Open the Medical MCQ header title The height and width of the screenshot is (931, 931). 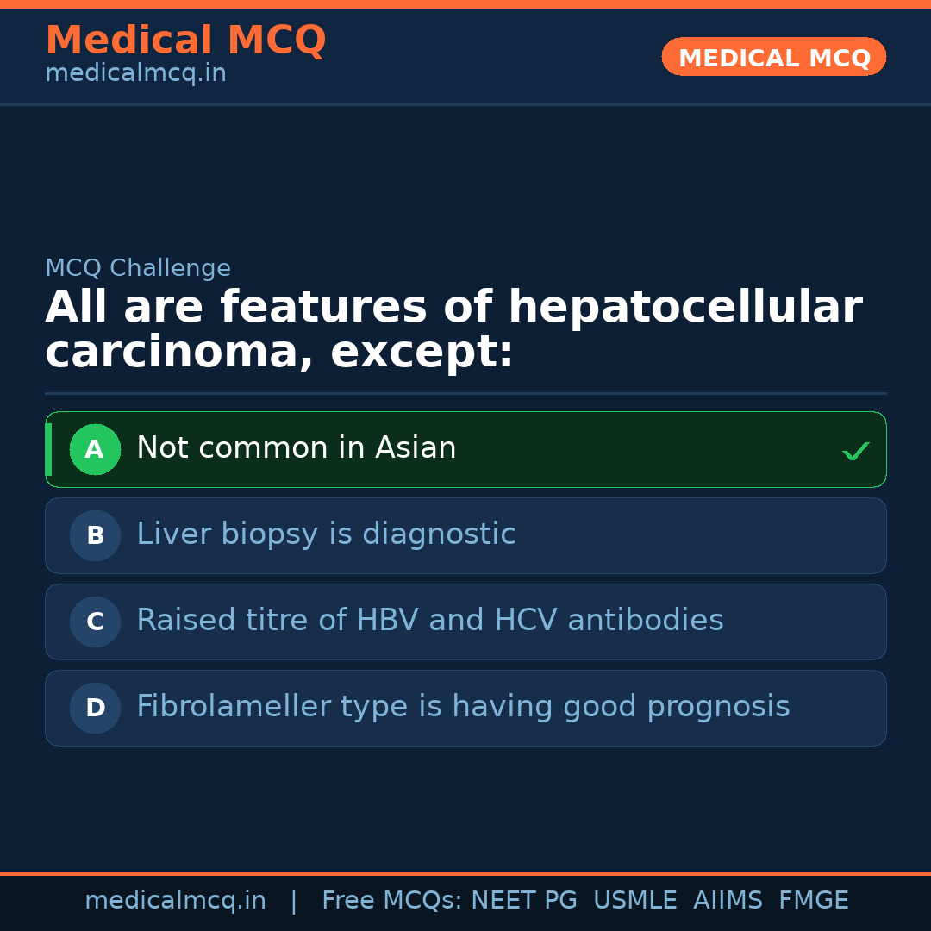(x=185, y=41)
